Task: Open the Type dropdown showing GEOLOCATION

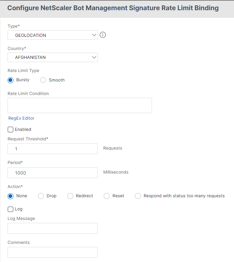Action: click(53, 35)
